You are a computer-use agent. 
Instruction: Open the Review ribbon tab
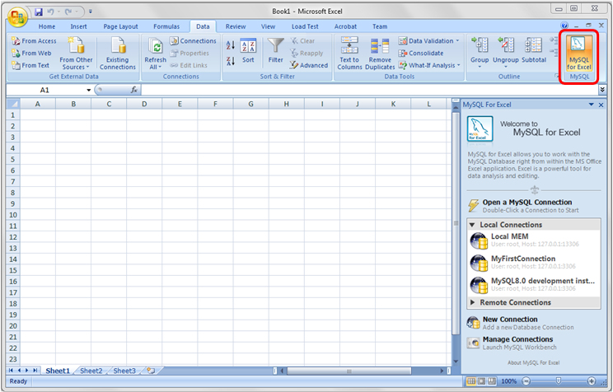click(x=236, y=26)
